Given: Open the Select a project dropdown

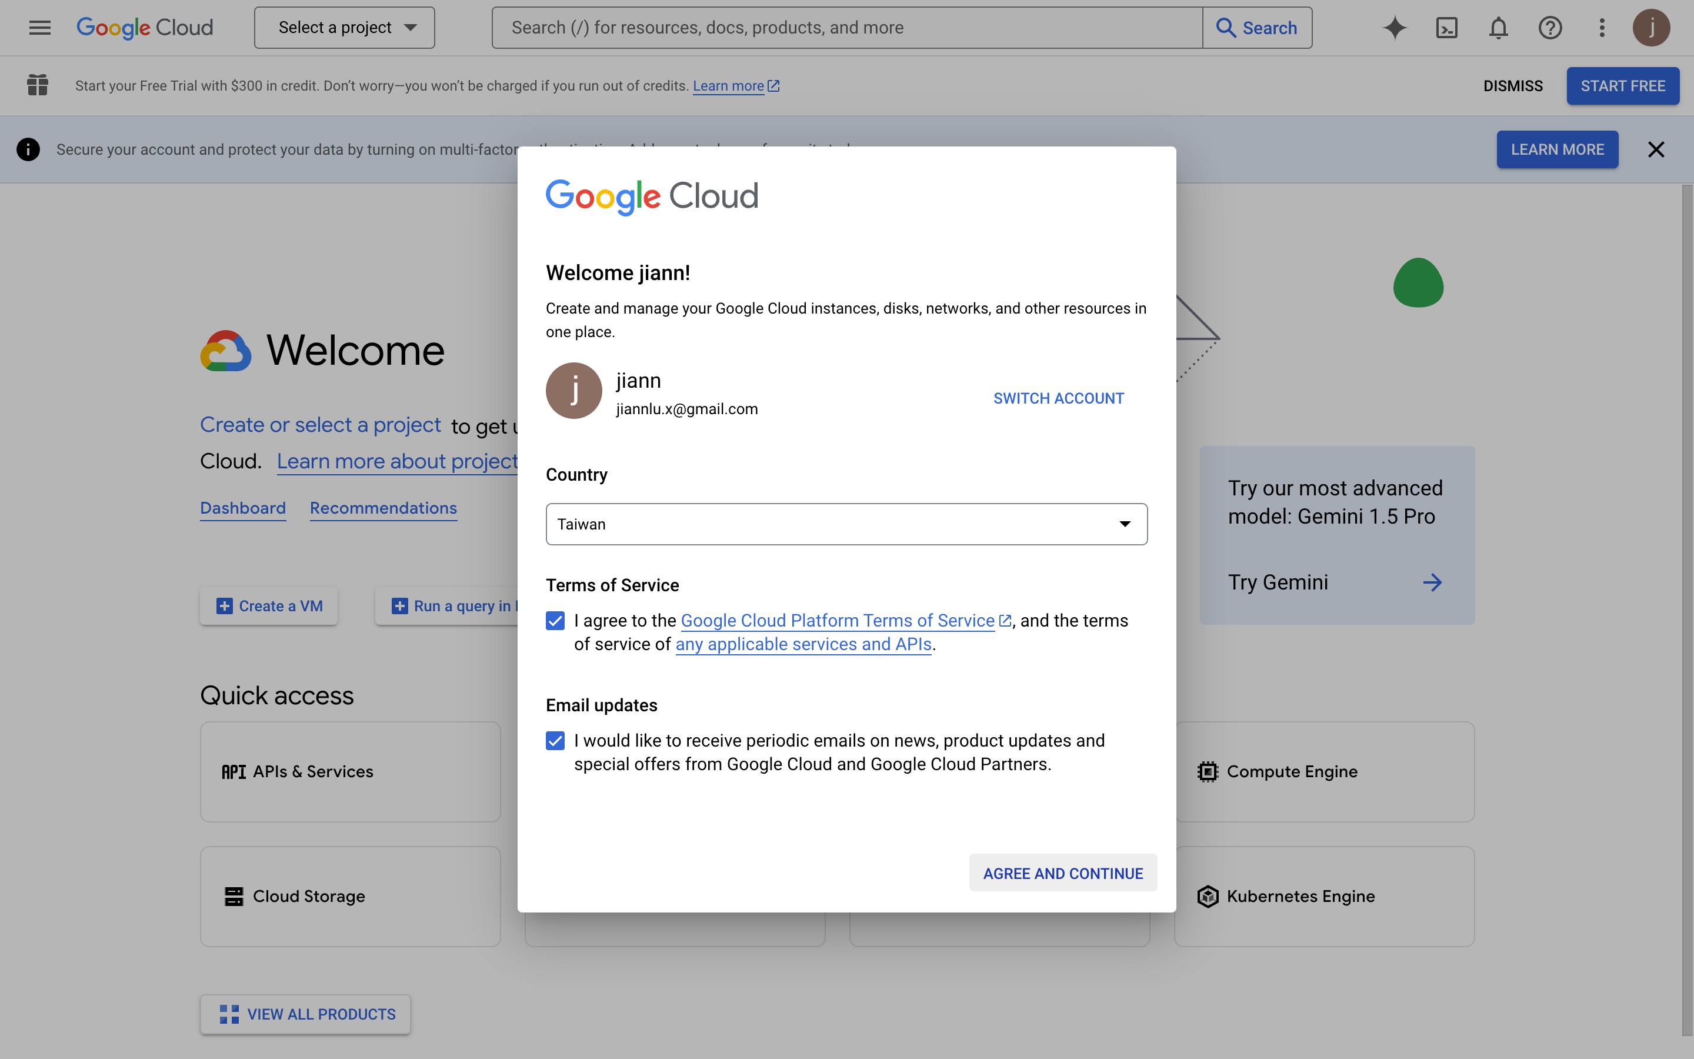Looking at the screenshot, I should click(345, 28).
